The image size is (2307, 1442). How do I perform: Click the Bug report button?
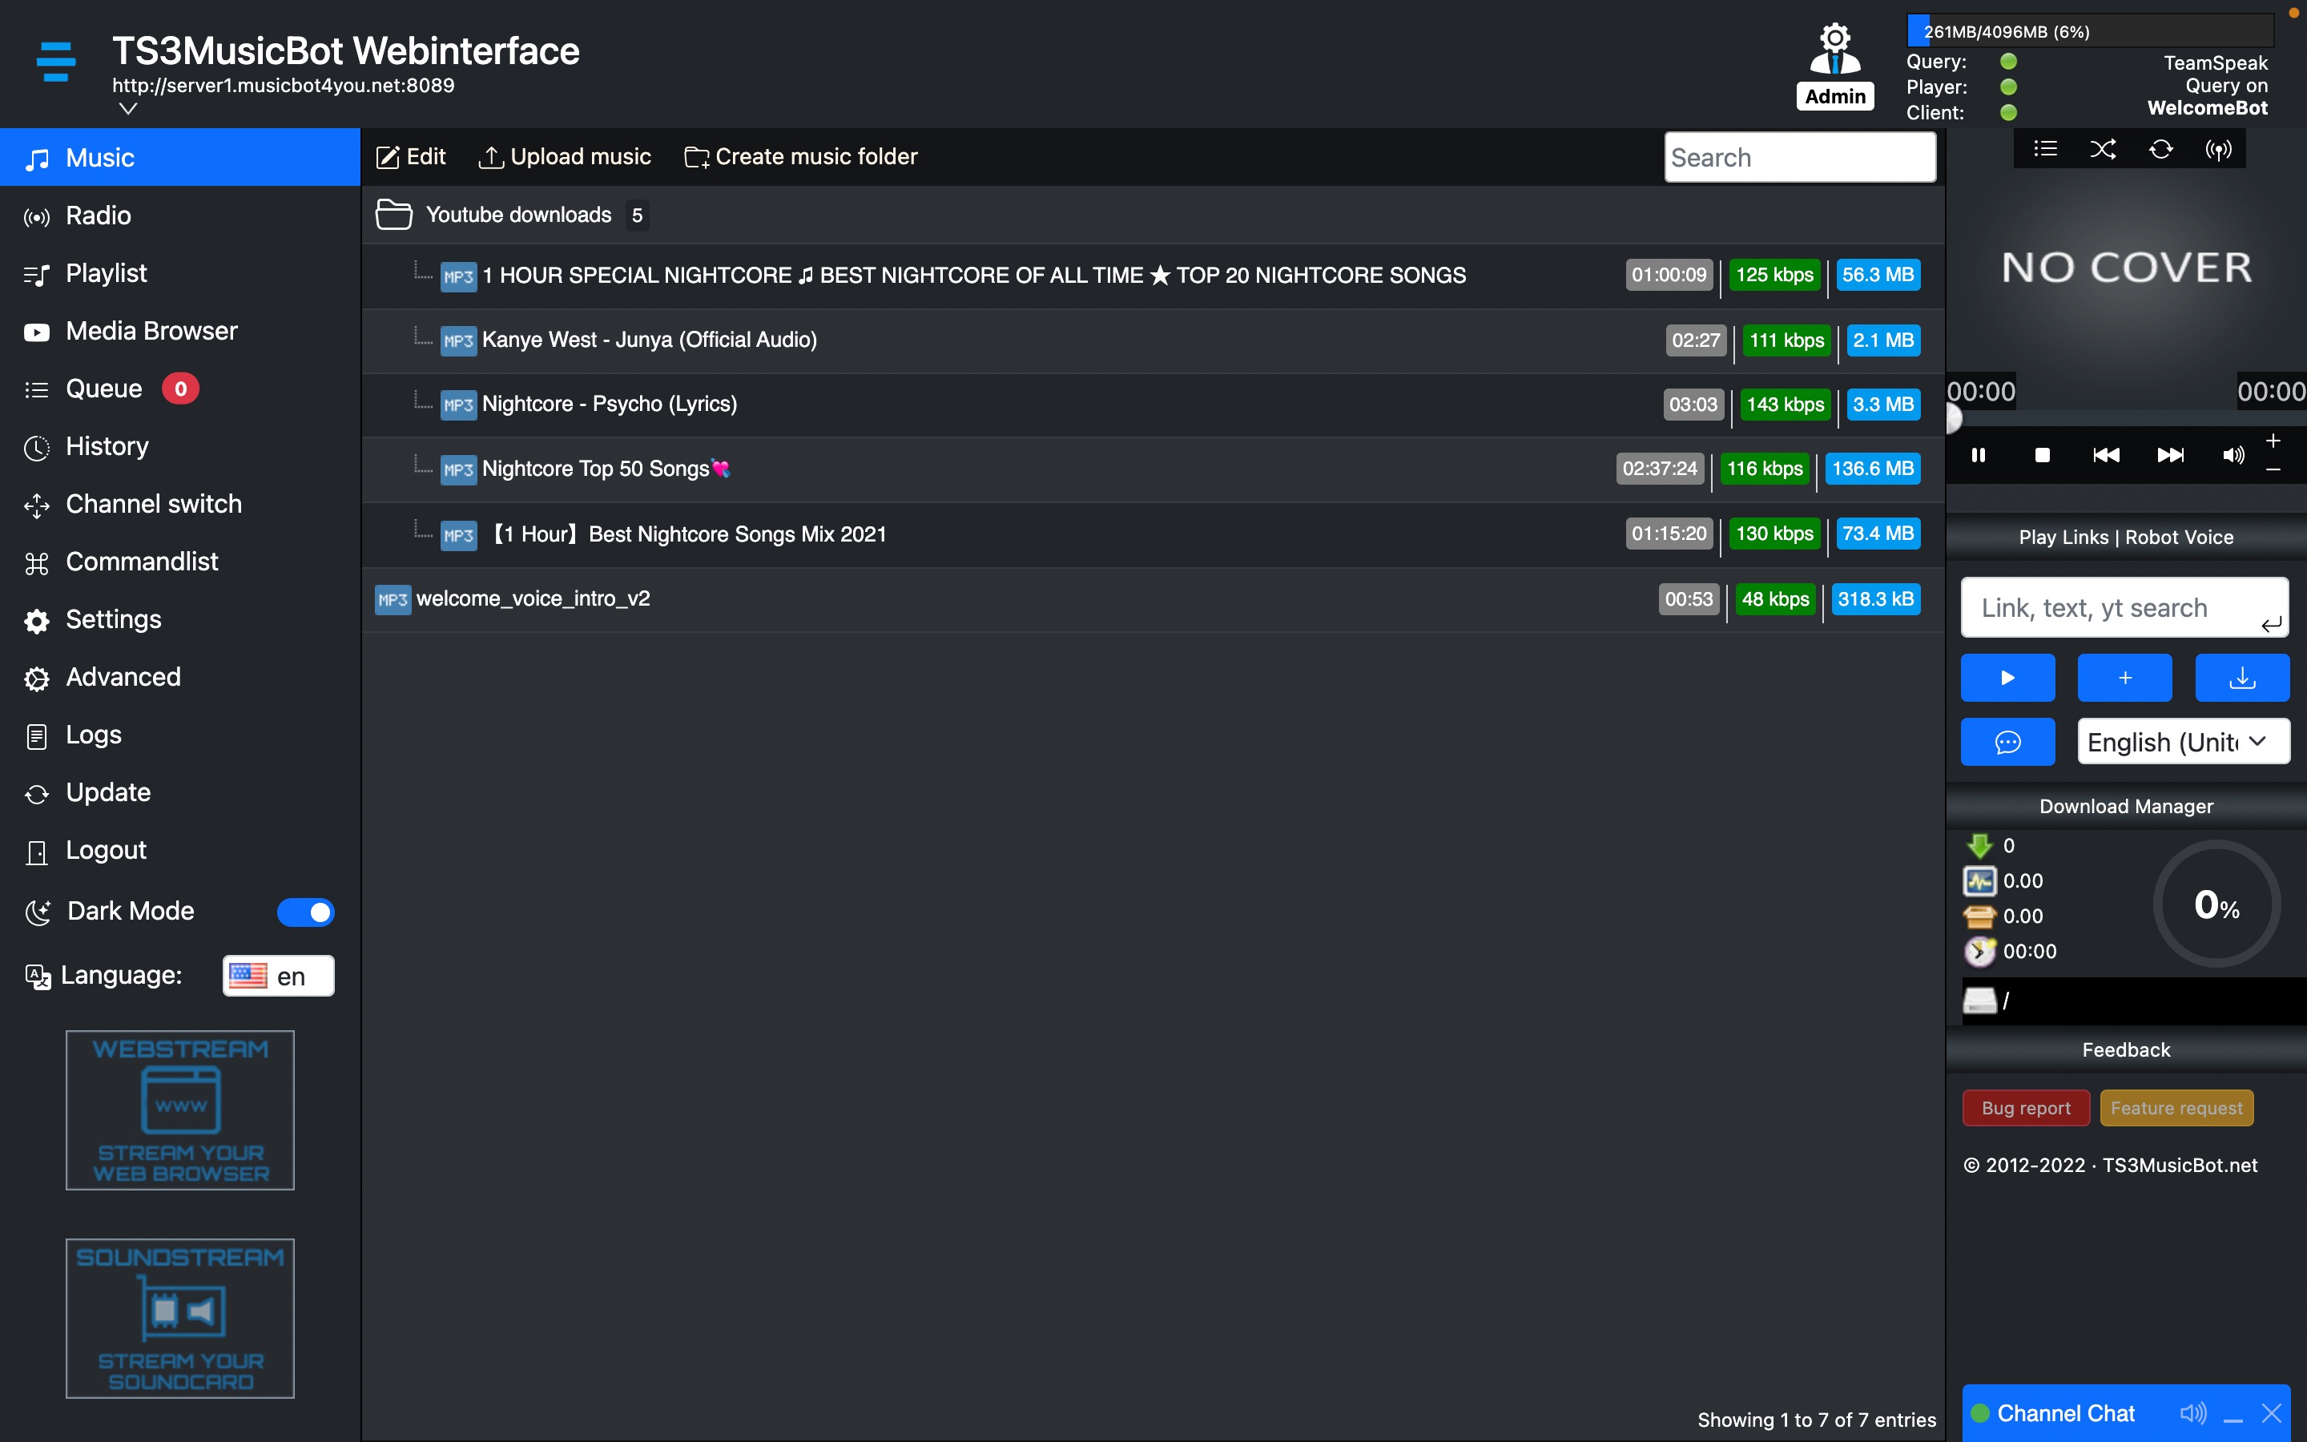[x=2026, y=1108]
